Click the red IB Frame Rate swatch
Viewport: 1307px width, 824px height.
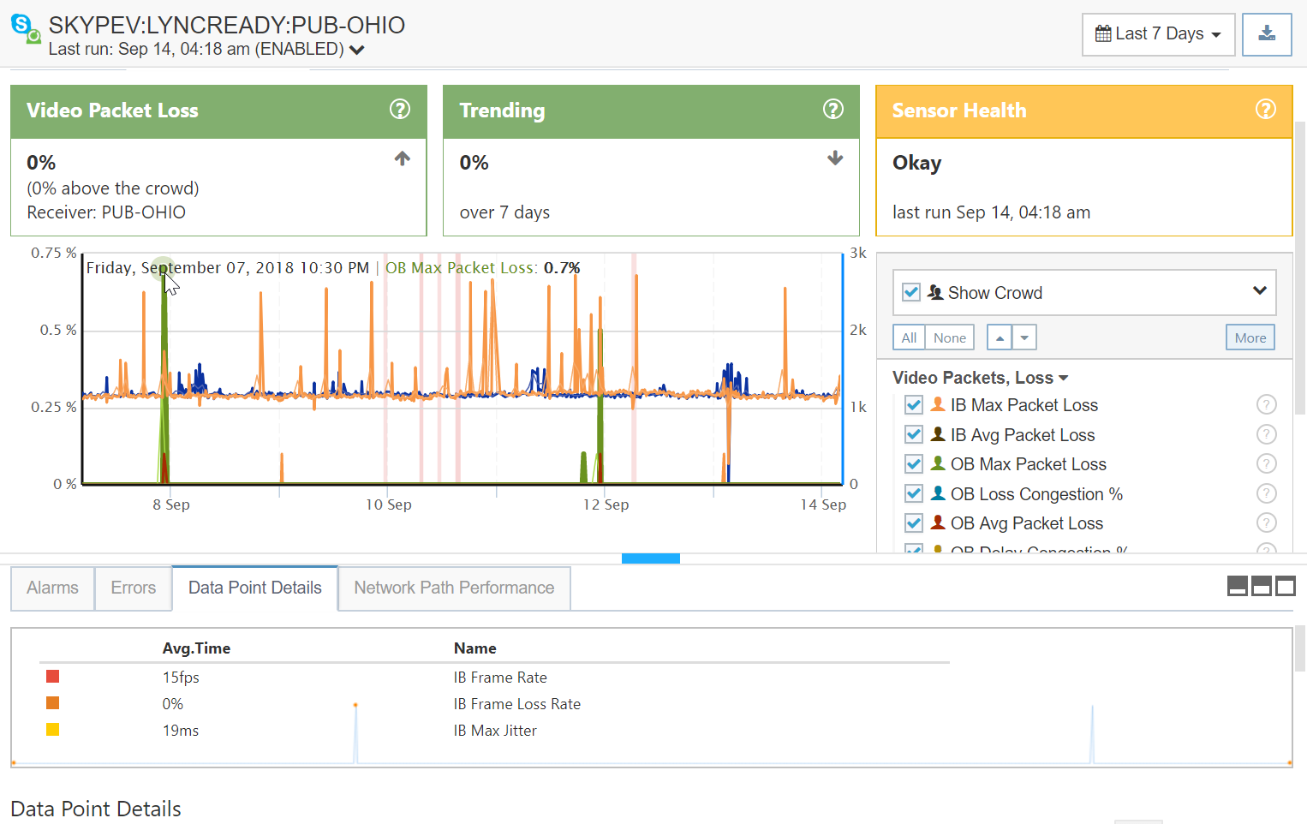click(x=53, y=677)
